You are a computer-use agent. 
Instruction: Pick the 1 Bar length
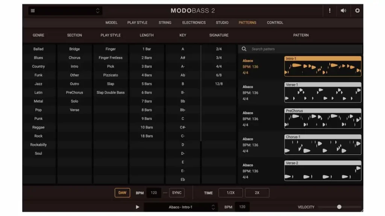coord(147,49)
